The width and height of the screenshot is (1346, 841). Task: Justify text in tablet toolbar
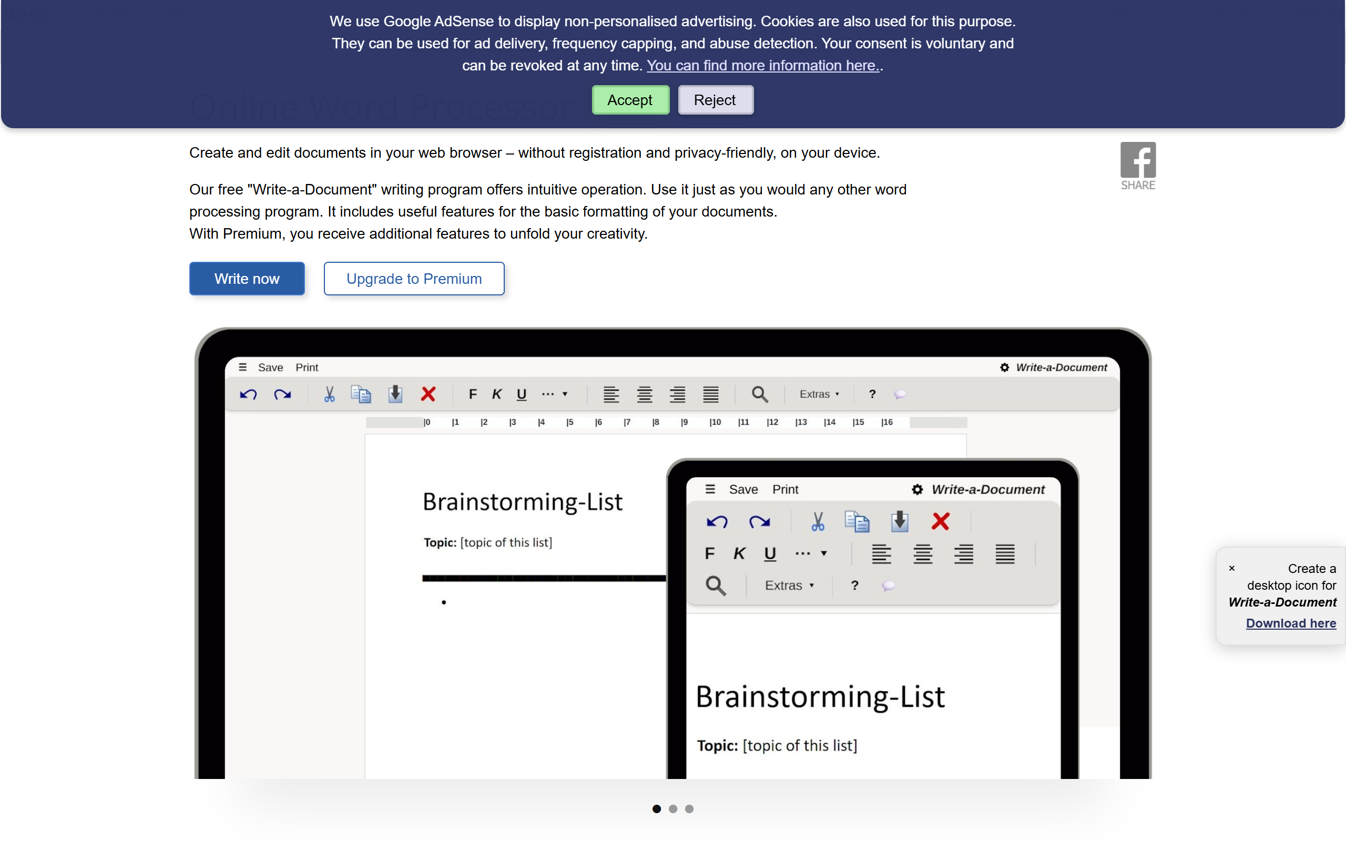(x=1005, y=554)
